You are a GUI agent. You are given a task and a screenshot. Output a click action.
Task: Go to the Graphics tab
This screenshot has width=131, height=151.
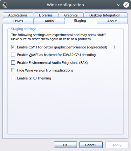coord(71,15)
